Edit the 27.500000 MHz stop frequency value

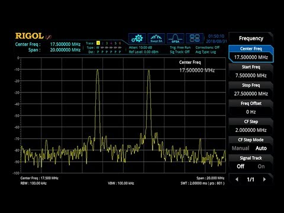(x=251, y=93)
